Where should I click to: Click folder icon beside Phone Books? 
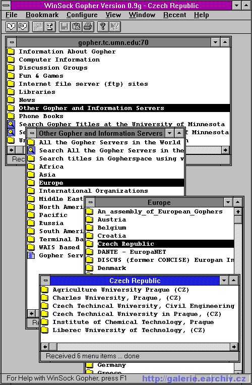[x=11, y=116]
